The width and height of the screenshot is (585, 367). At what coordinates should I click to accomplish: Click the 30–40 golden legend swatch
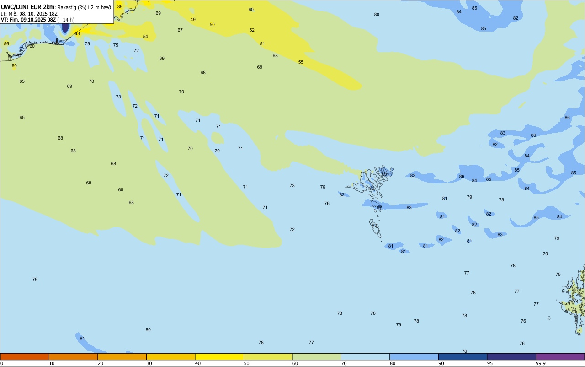click(170, 356)
